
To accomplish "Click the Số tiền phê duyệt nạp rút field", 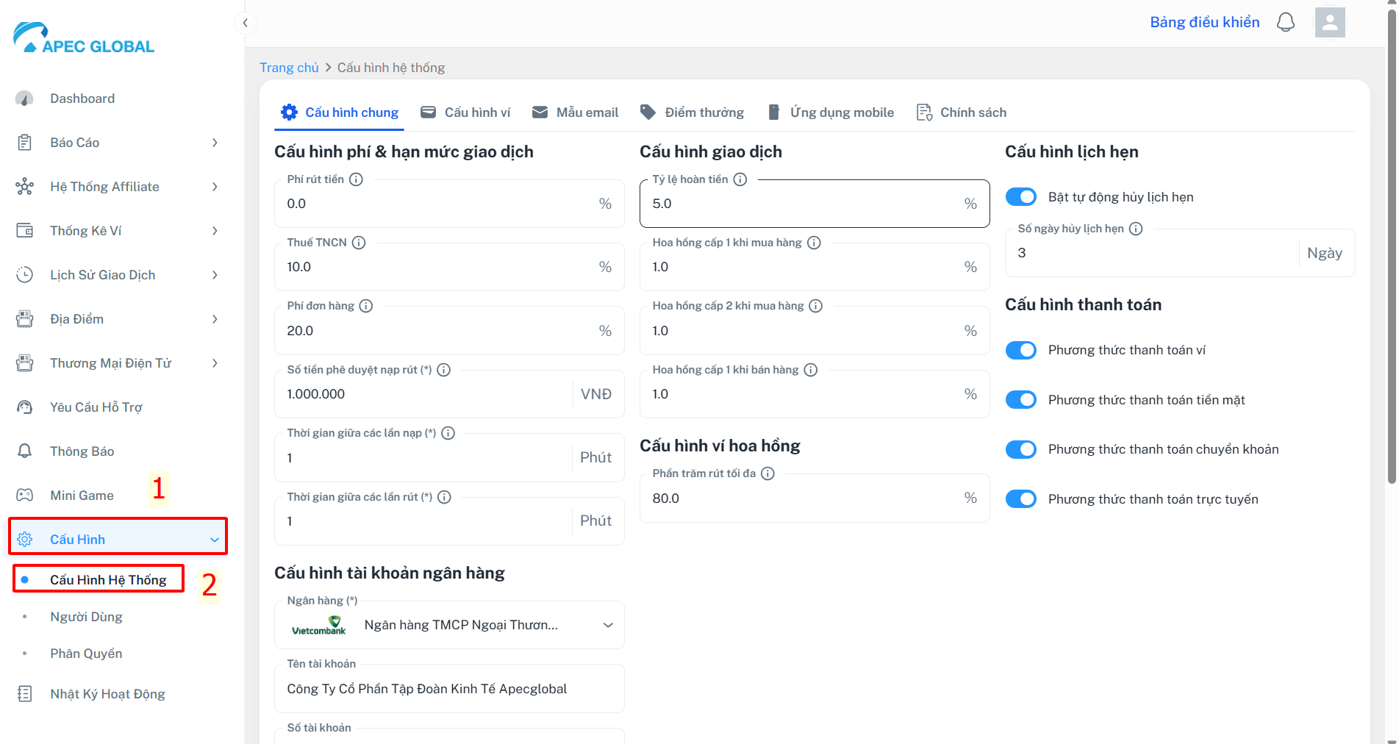I will pyautogui.click(x=449, y=394).
